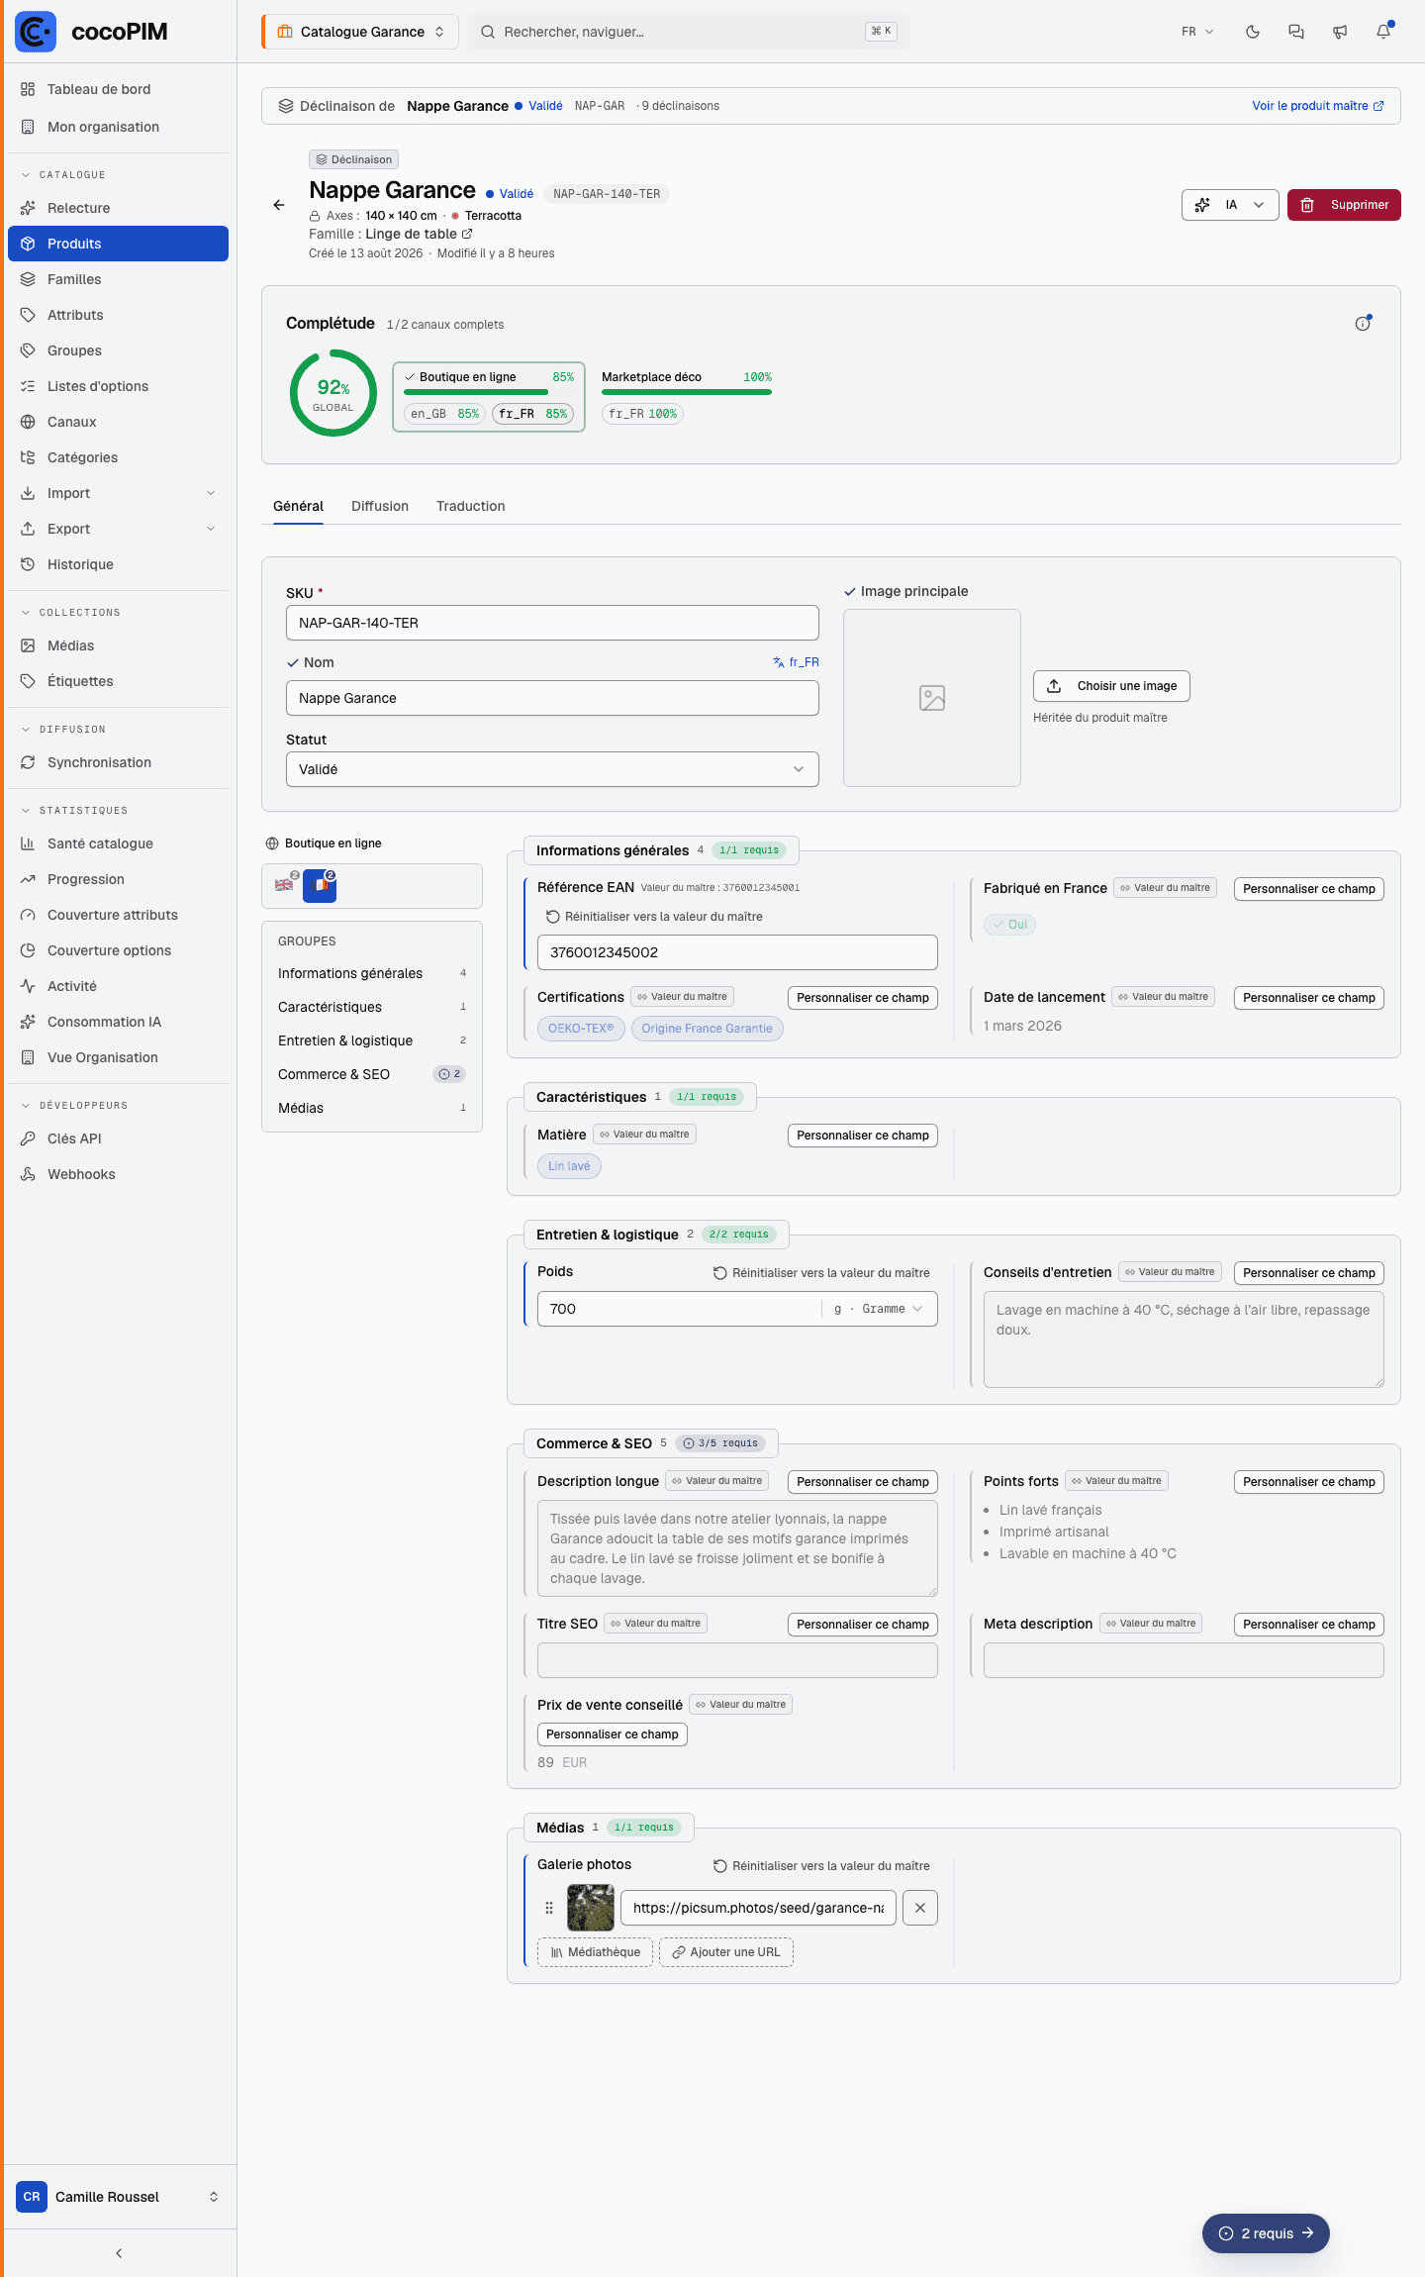1425x2277 pixels.
Task: Open the notifications bell
Action: coord(1383,32)
